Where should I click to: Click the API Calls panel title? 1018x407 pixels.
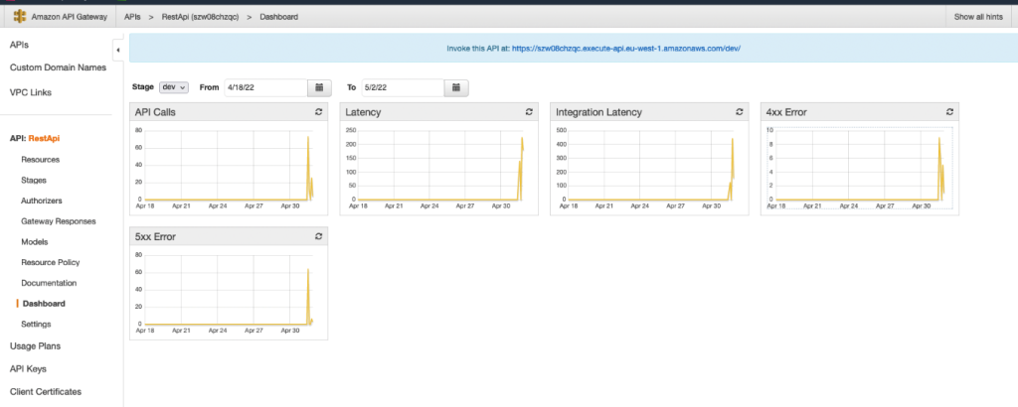pyautogui.click(x=155, y=112)
